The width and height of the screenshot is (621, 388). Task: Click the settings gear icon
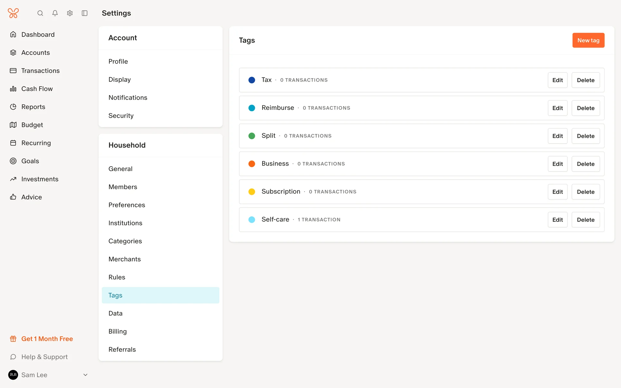[70, 13]
